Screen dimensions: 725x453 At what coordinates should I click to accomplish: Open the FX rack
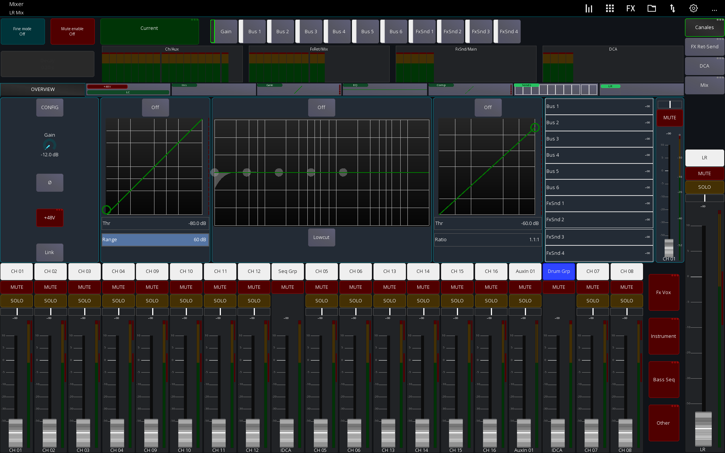coord(630,8)
